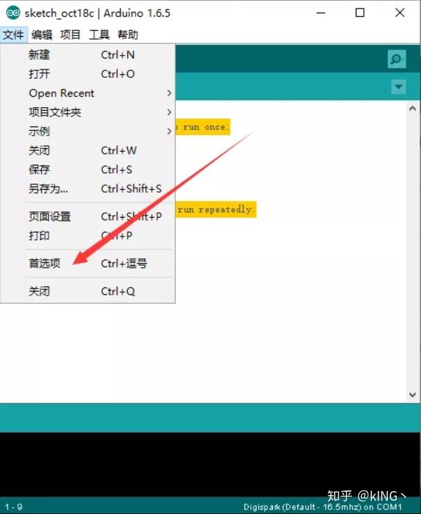Viewport: 421px width, 514px height.
Task: Choose 打开 to open a sketch
Action: 88,74
